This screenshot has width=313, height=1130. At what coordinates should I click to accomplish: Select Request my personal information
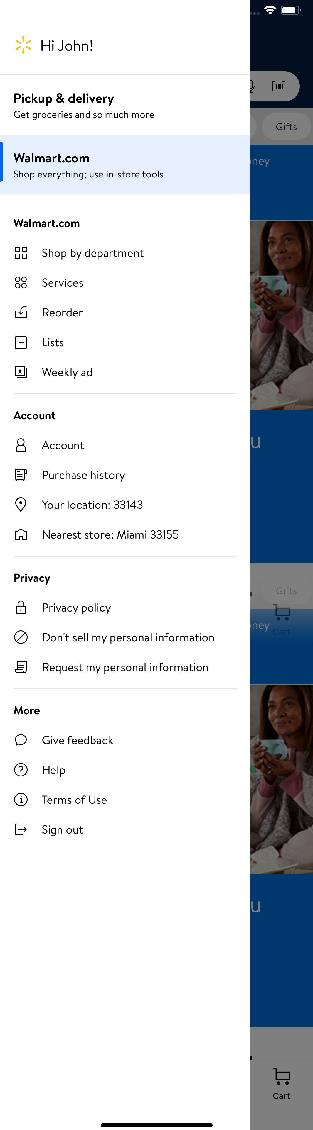coord(125,667)
